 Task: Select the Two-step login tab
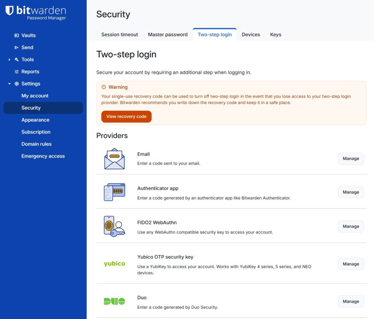click(x=215, y=35)
